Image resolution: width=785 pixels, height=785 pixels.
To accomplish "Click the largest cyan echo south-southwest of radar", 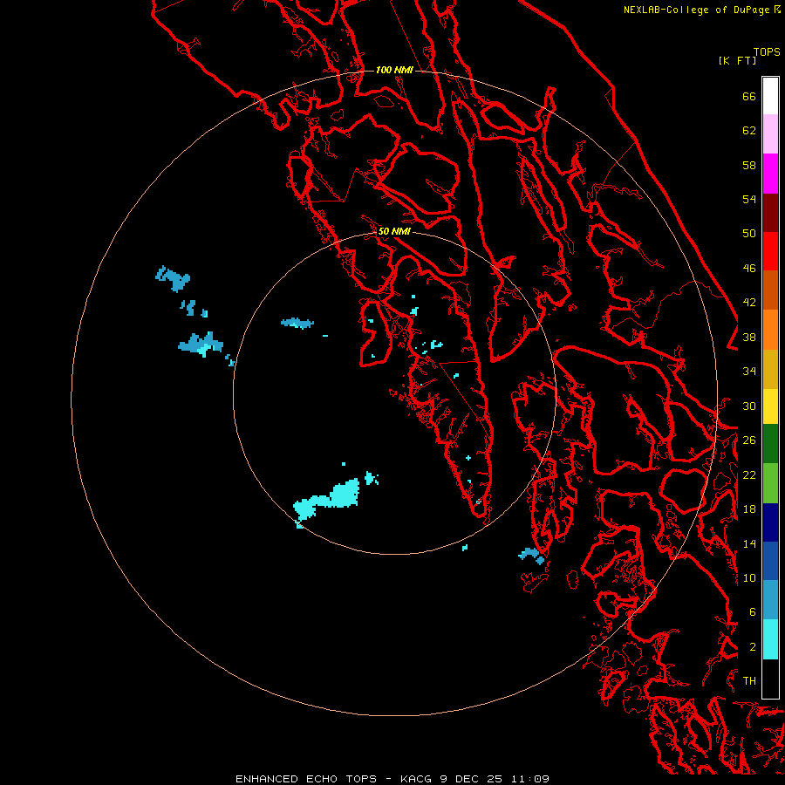I will (x=328, y=499).
